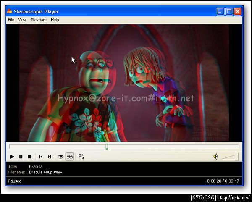The width and height of the screenshot is (252, 202).
Task: Click the 'Dracula 480p.wmv' filename text
Action: (45, 172)
